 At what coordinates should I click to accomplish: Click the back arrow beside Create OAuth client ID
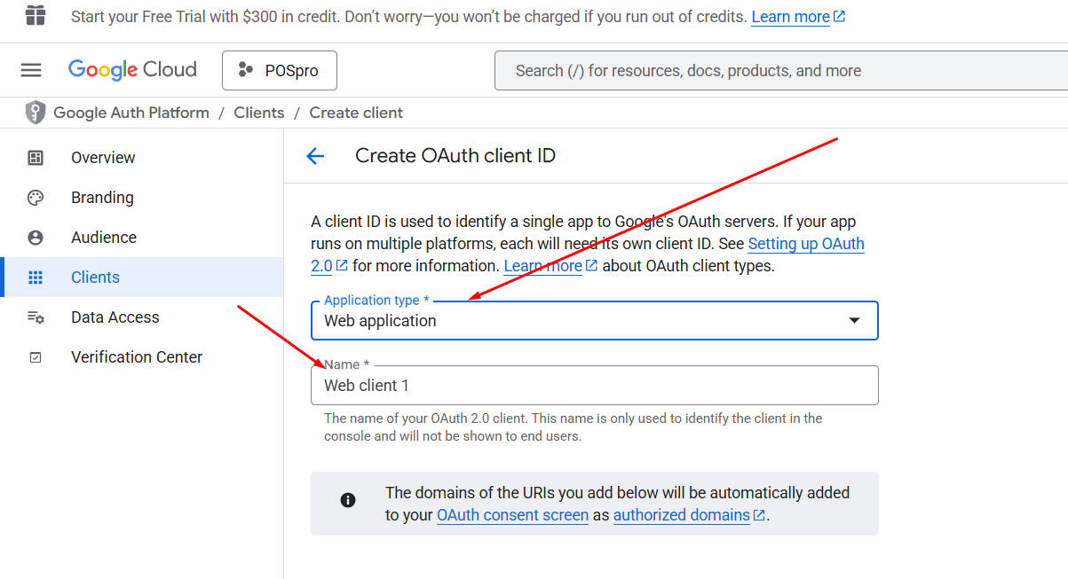click(315, 156)
